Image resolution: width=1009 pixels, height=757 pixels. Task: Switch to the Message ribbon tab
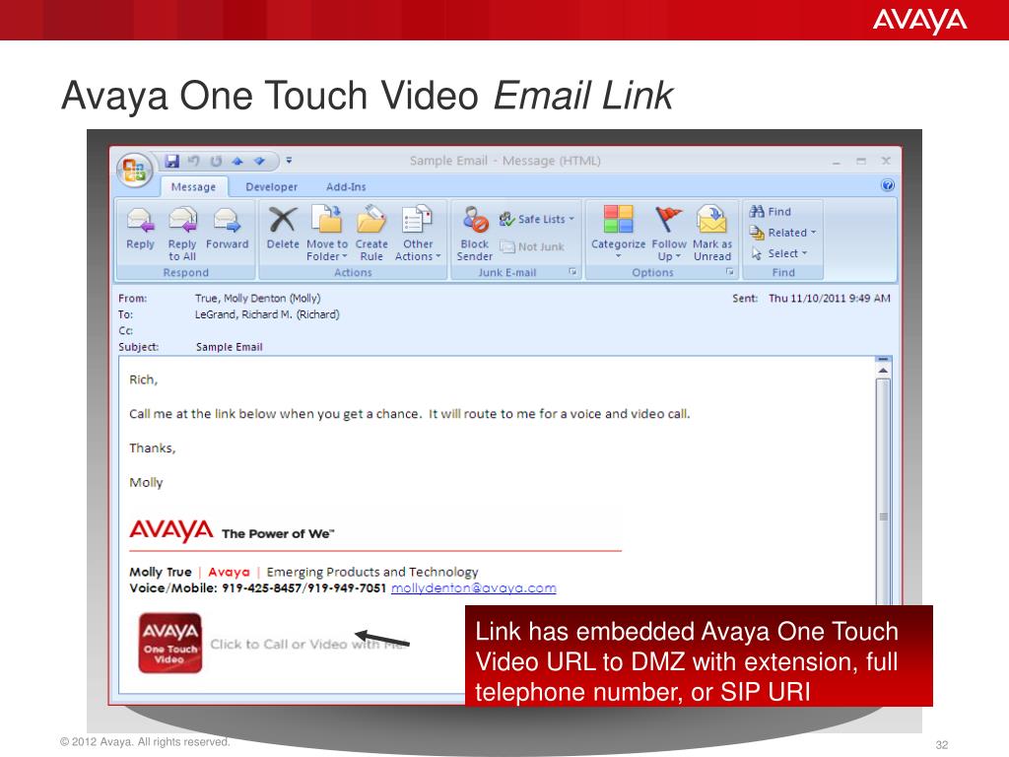pyautogui.click(x=193, y=186)
